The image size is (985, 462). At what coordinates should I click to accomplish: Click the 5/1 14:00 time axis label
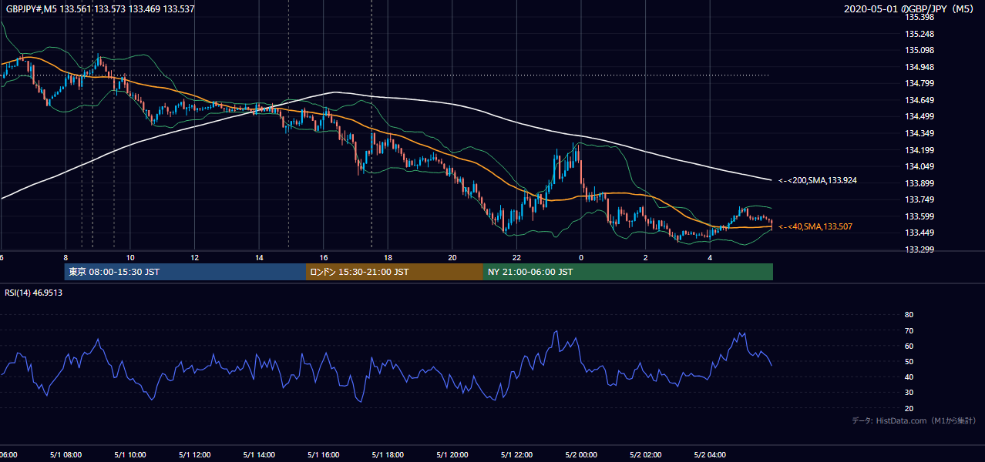tap(259, 455)
